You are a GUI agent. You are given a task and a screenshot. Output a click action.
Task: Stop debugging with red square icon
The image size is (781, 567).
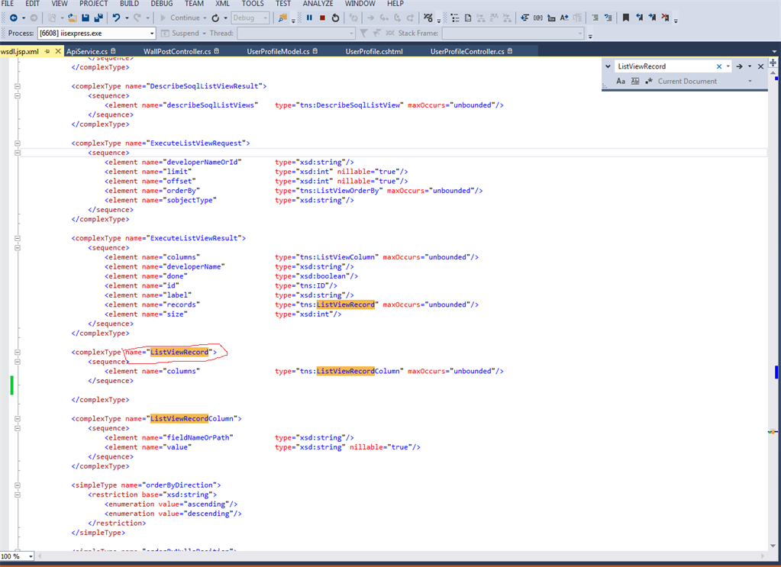coord(322,18)
